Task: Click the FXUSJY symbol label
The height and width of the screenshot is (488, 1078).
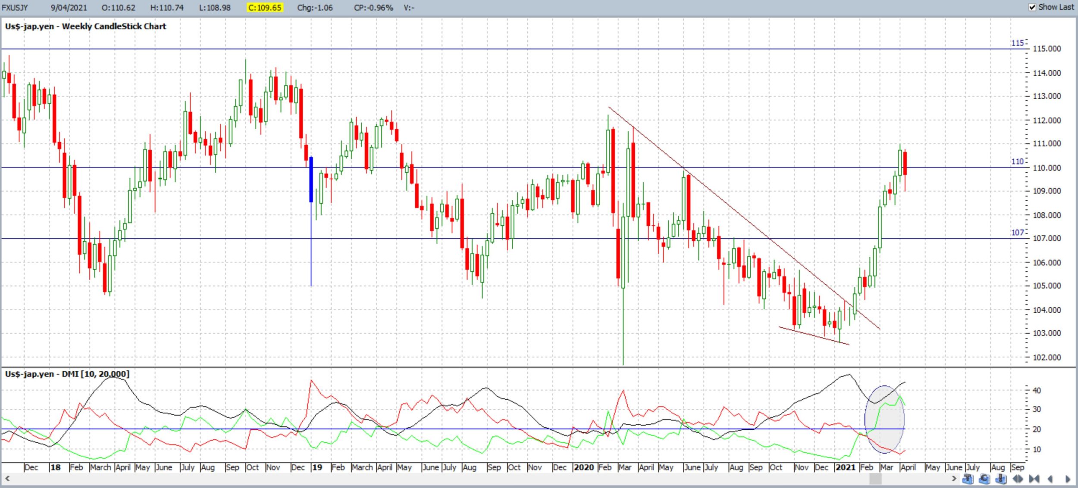Action: (15, 8)
